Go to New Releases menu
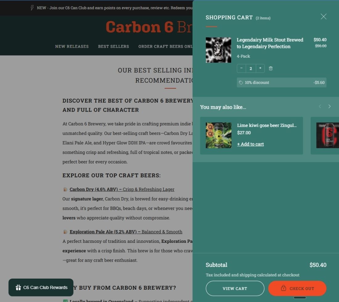The width and height of the screenshot is (339, 302). point(72,47)
